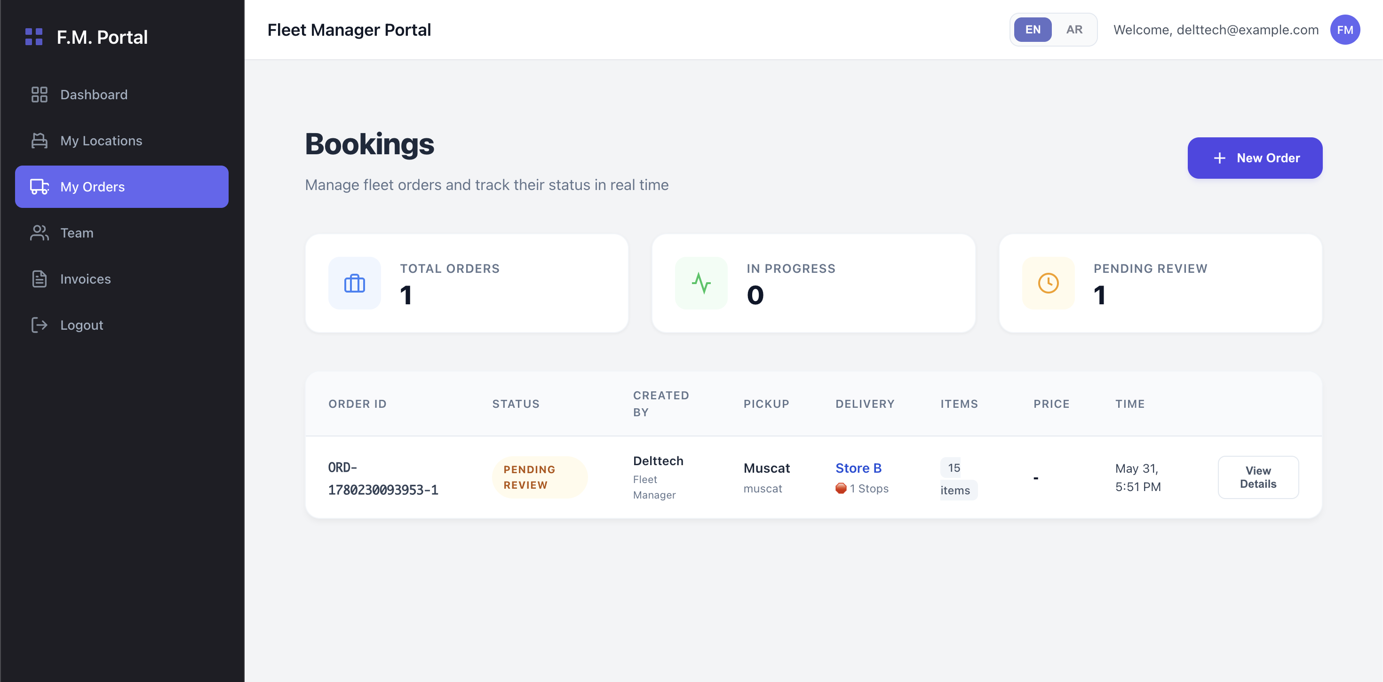Click the Total Orders briefcase icon
This screenshot has width=1383, height=682.
[354, 284]
